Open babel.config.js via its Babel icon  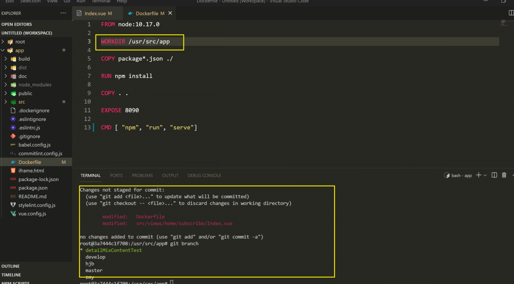13,145
